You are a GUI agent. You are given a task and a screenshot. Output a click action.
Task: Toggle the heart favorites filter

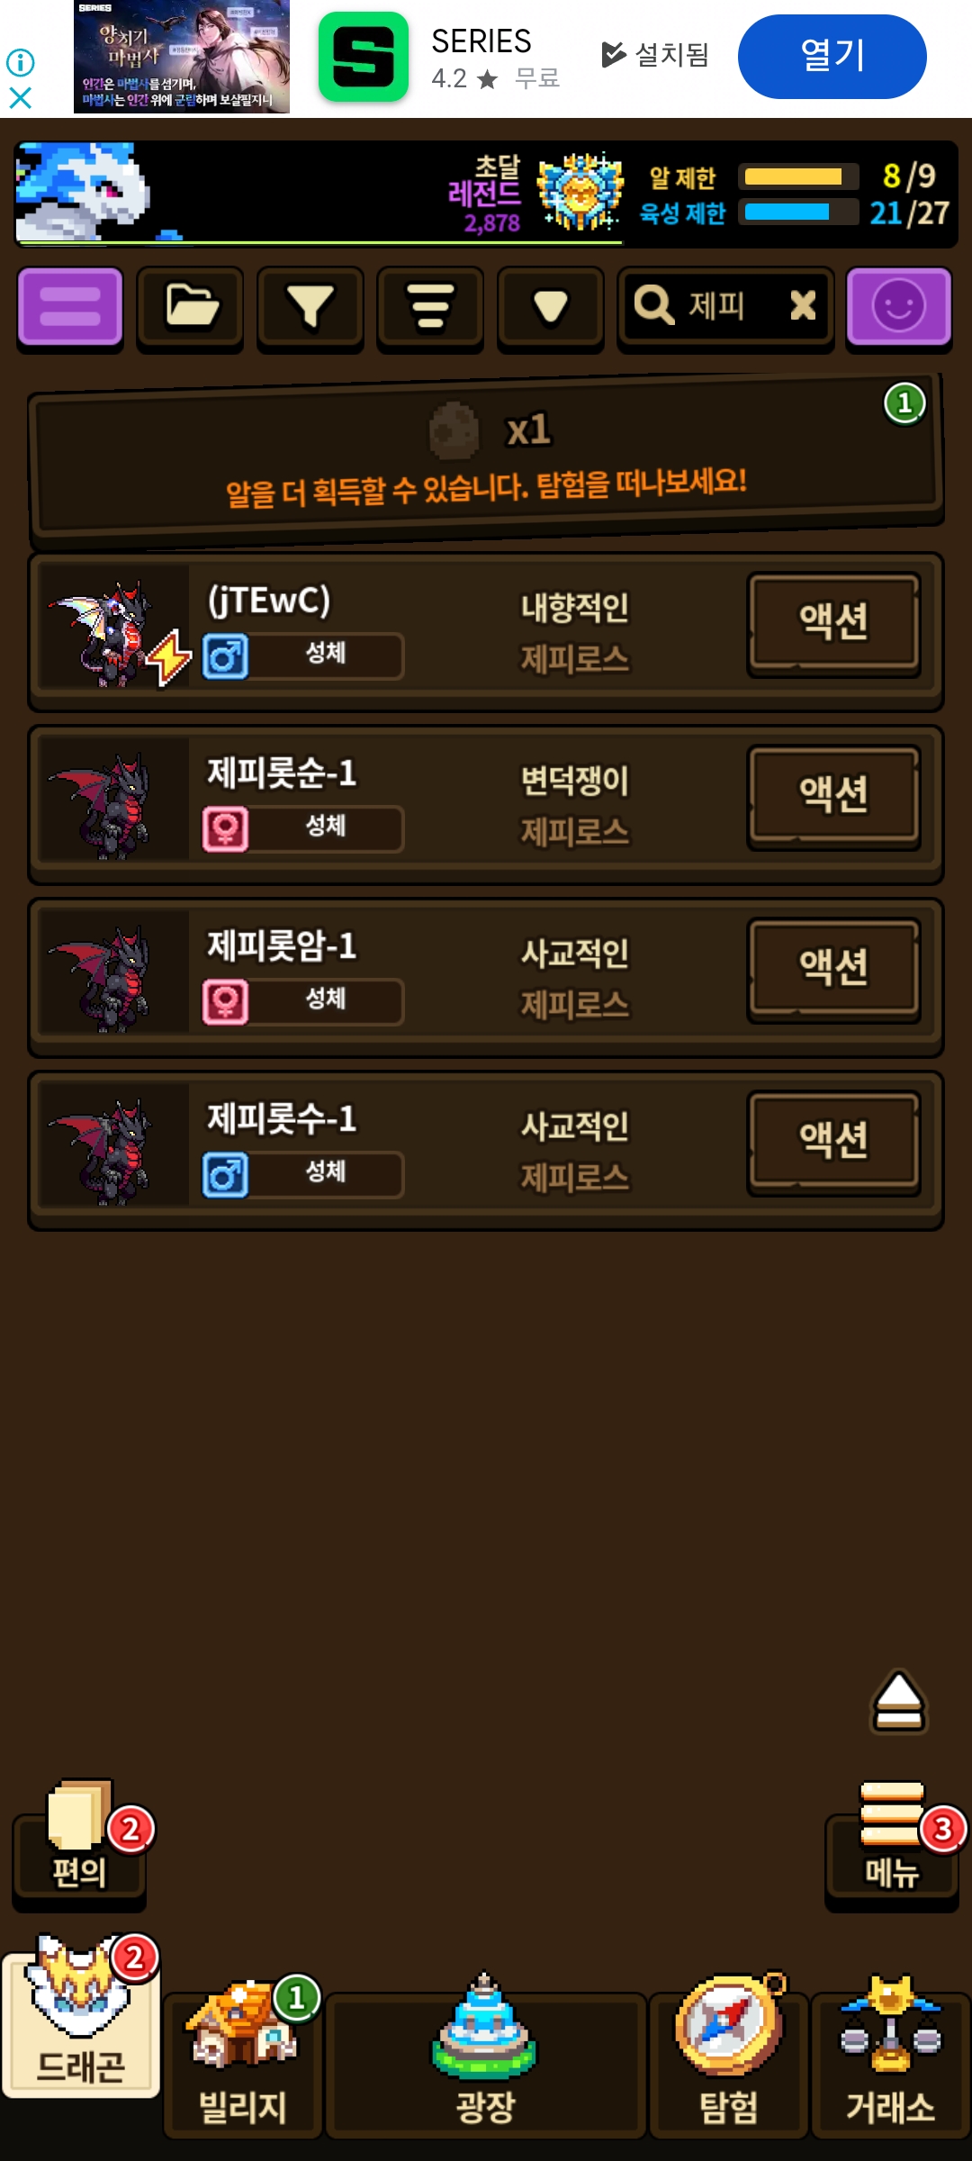(x=550, y=307)
